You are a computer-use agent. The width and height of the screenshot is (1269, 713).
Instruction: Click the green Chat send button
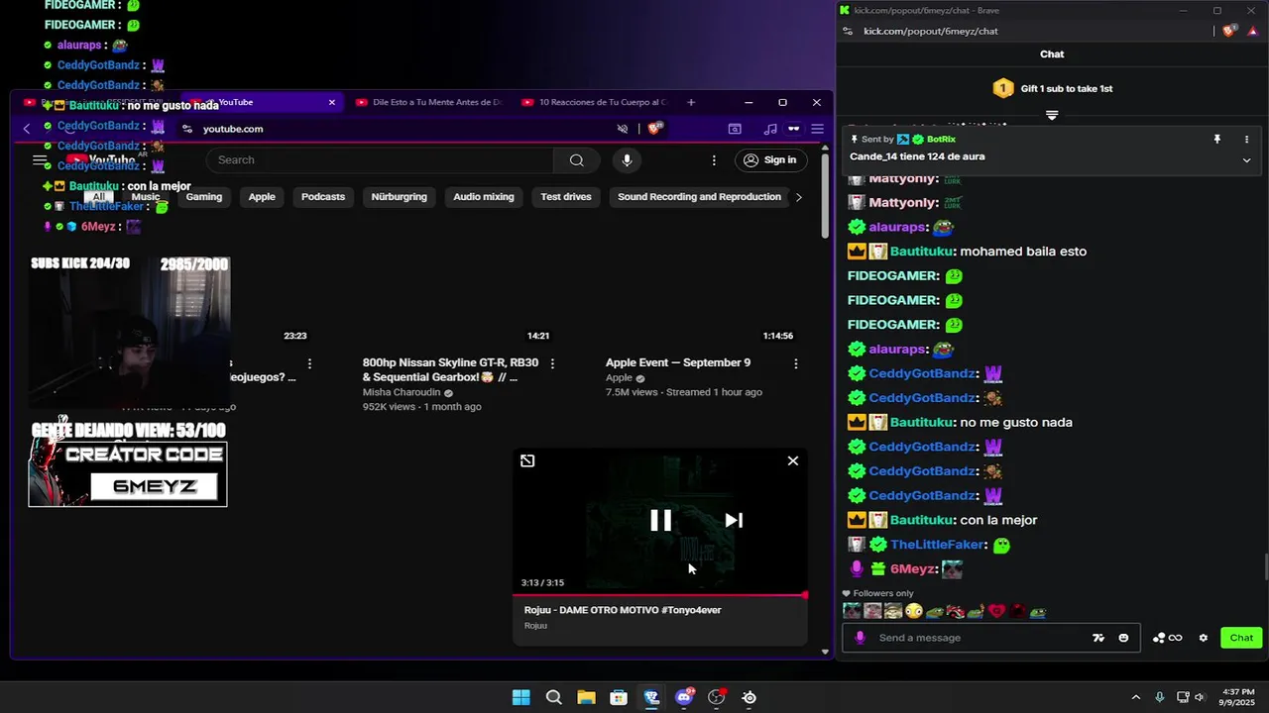pos(1241,638)
